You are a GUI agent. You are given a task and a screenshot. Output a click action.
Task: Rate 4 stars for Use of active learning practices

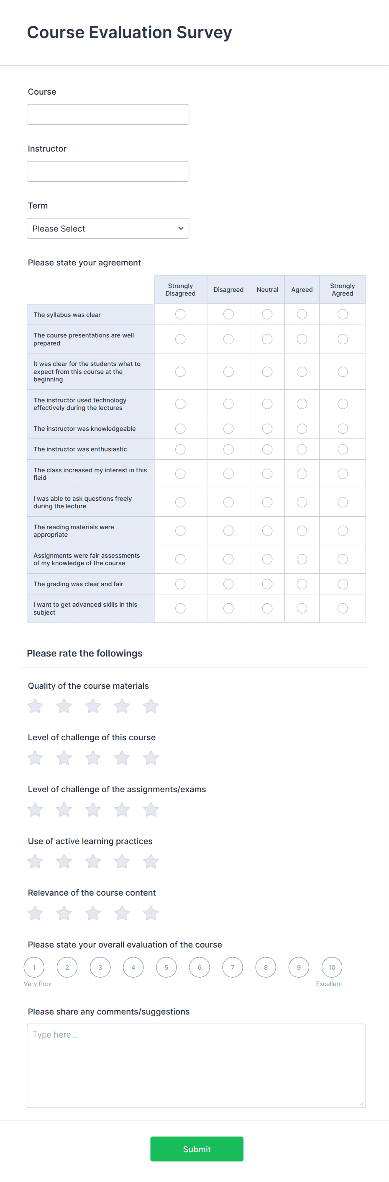point(122,862)
